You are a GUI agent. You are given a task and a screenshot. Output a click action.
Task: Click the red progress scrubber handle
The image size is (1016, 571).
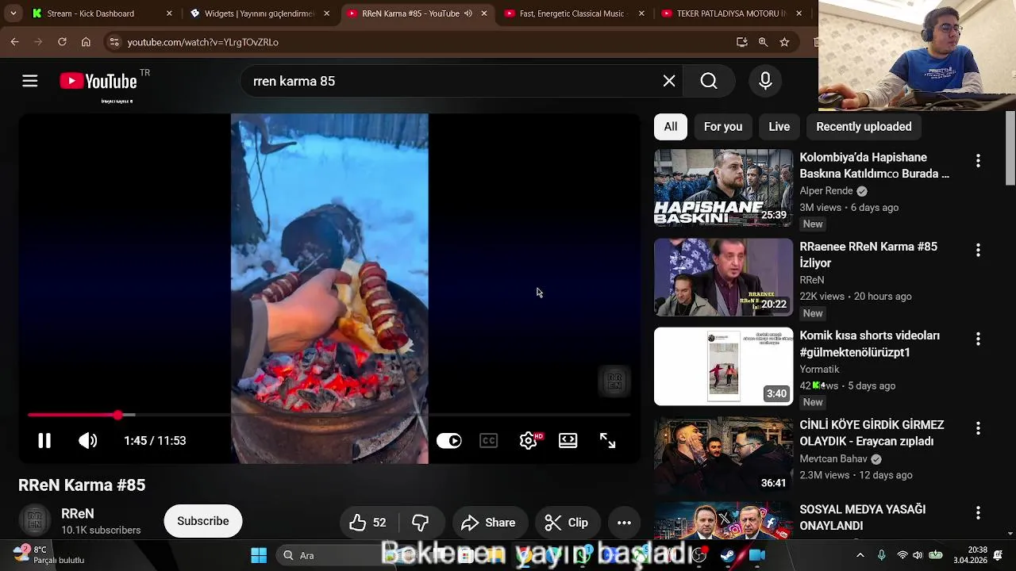point(118,415)
